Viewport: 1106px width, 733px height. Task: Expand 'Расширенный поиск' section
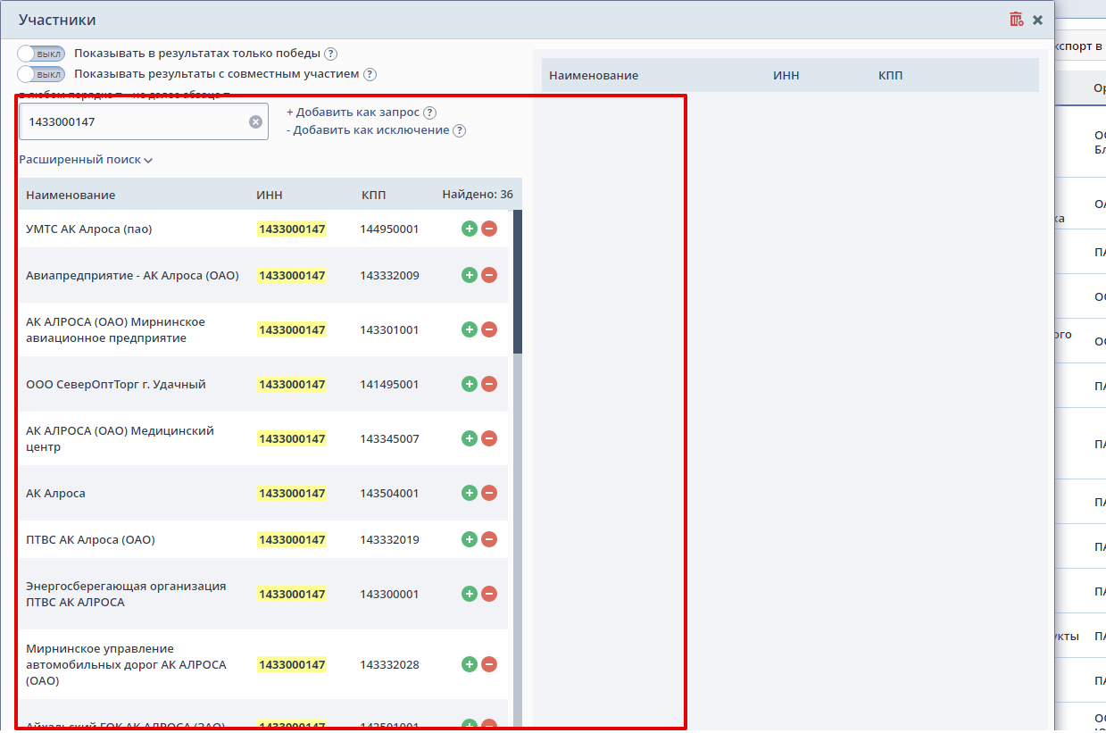point(86,160)
